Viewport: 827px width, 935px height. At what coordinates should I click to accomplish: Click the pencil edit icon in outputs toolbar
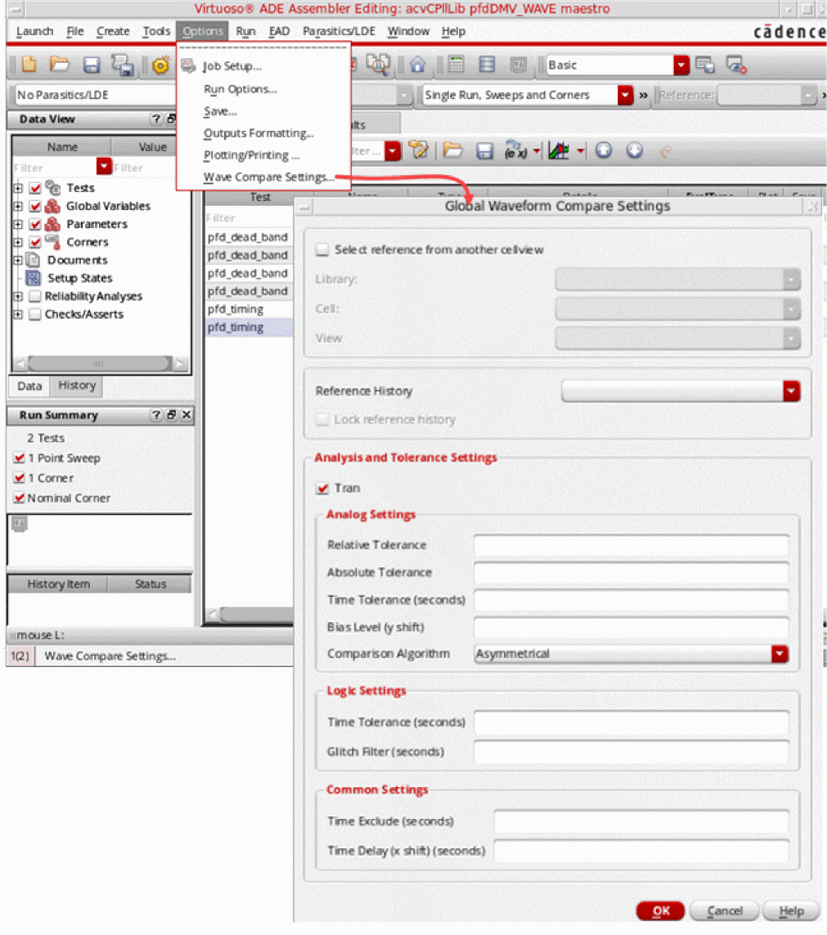[x=418, y=150]
